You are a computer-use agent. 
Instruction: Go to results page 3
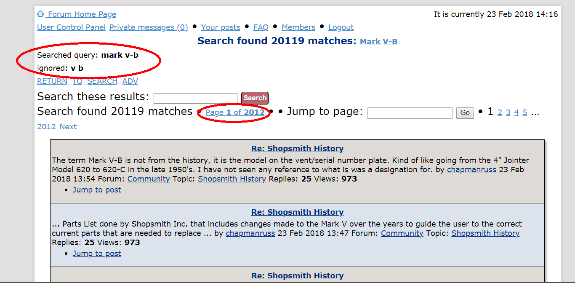pyautogui.click(x=508, y=112)
